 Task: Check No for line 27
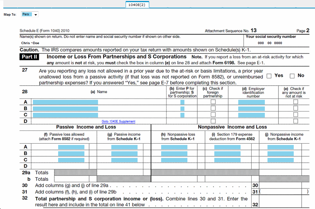[292, 76]
